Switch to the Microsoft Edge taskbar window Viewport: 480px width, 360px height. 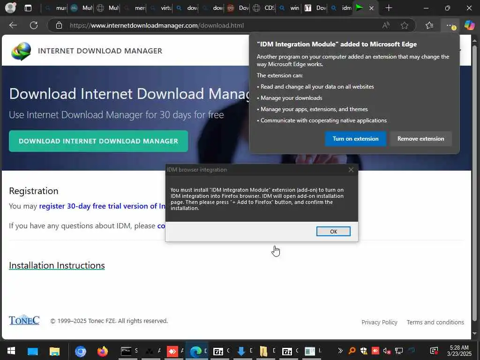[x=196, y=351]
